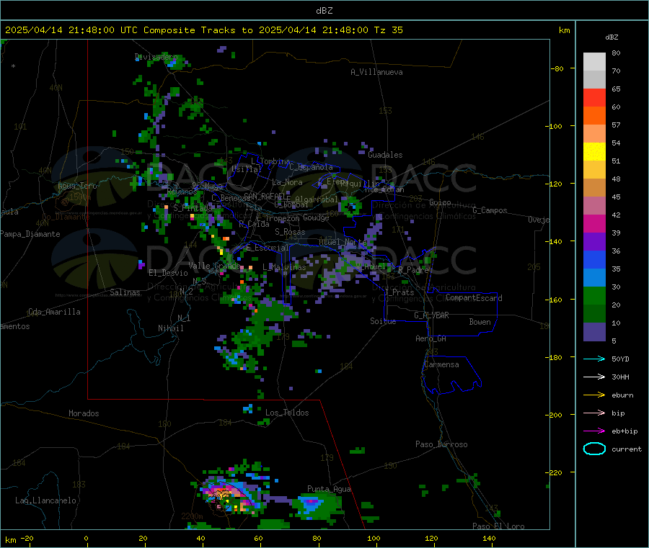
Task: Click the Nihuil map label
Action: pyautogui.click(x=171, y=328)
